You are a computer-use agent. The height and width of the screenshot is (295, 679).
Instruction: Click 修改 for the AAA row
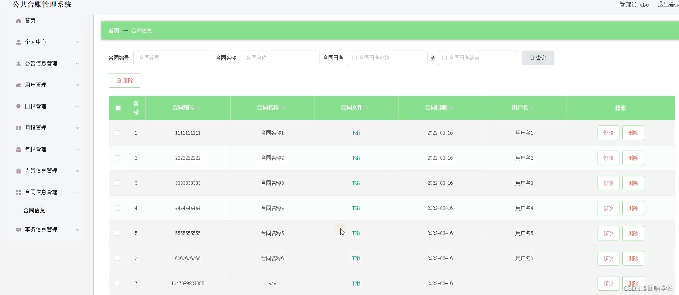click(x=608, y=283)
